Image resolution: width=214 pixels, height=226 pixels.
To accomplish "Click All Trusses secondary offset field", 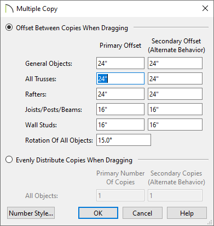I will tap(175, 78).
